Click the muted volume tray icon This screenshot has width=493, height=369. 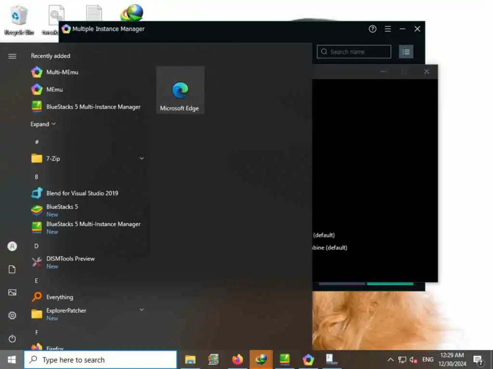pyautogui.click(x=414, y=359)
